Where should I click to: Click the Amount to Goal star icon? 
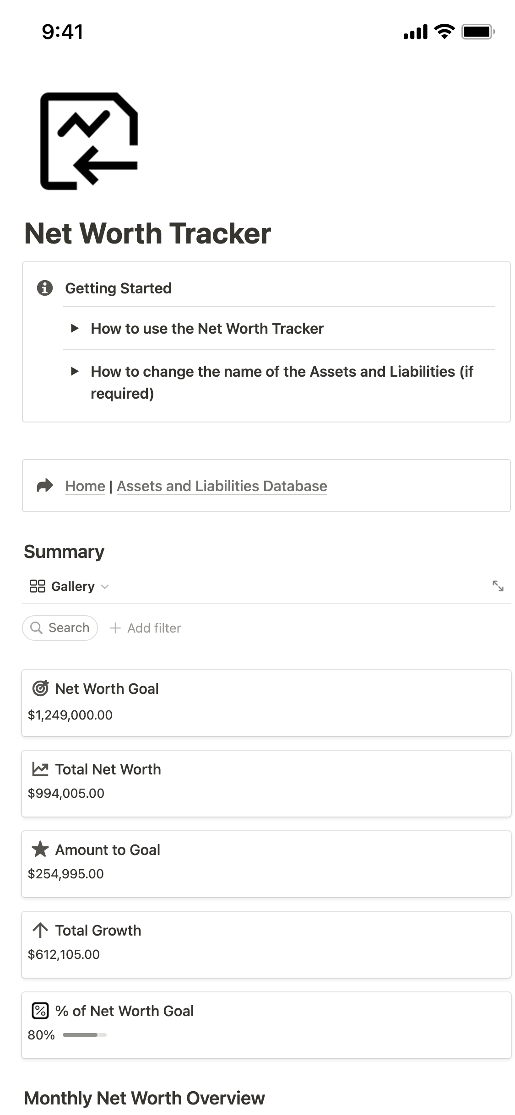pos(40,849)
